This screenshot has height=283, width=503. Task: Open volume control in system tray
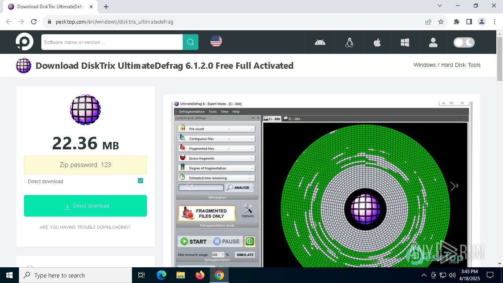452,275
